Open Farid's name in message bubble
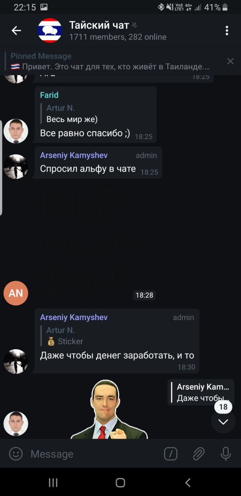The image size is (241, 496). pos(49,95)
